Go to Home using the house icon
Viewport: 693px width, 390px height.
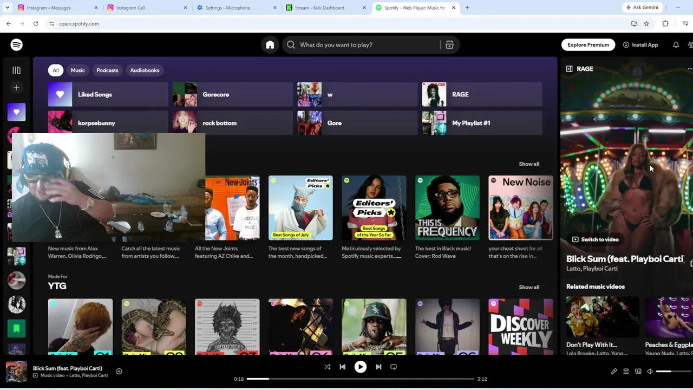click(270, 45)
